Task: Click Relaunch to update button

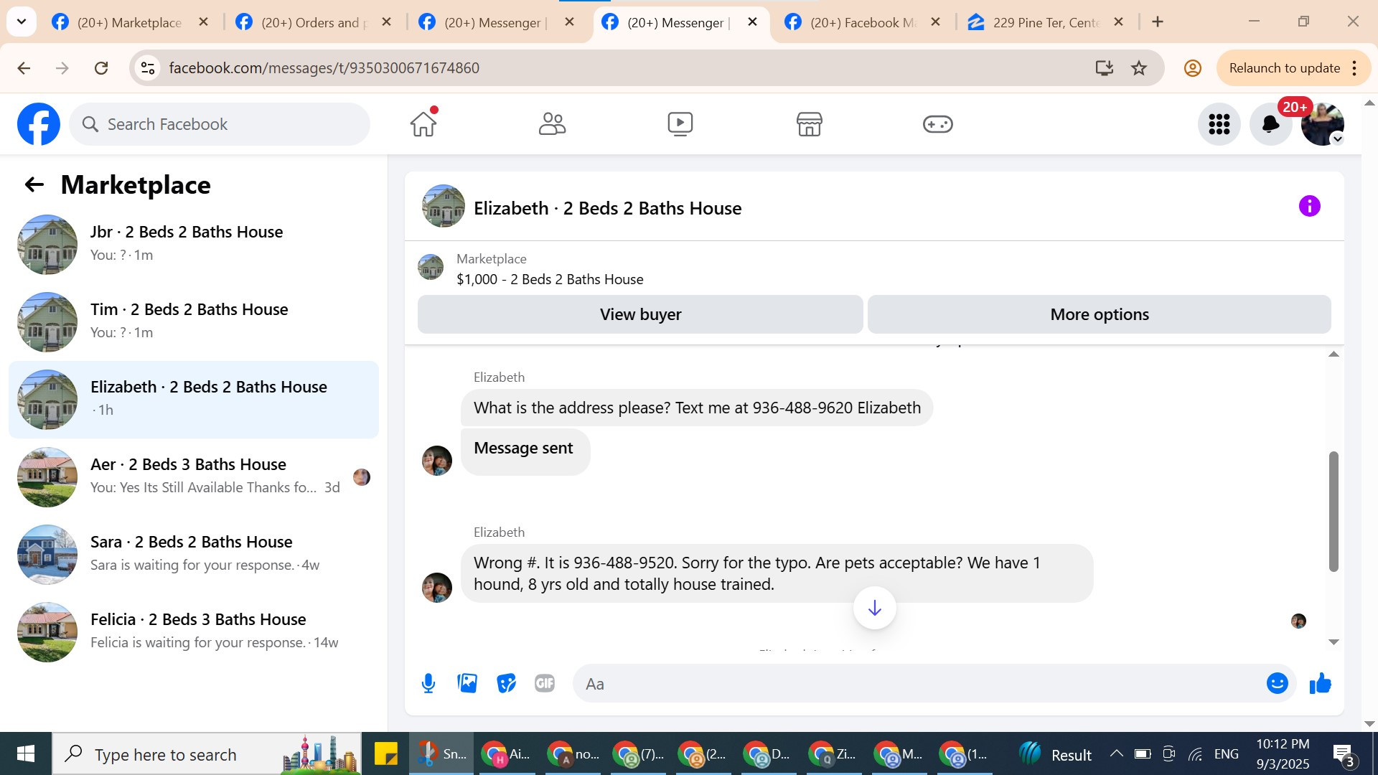Action: click(1284, 68)
